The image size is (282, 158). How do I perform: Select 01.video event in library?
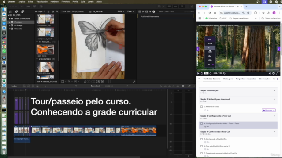(x=21, y=22)
